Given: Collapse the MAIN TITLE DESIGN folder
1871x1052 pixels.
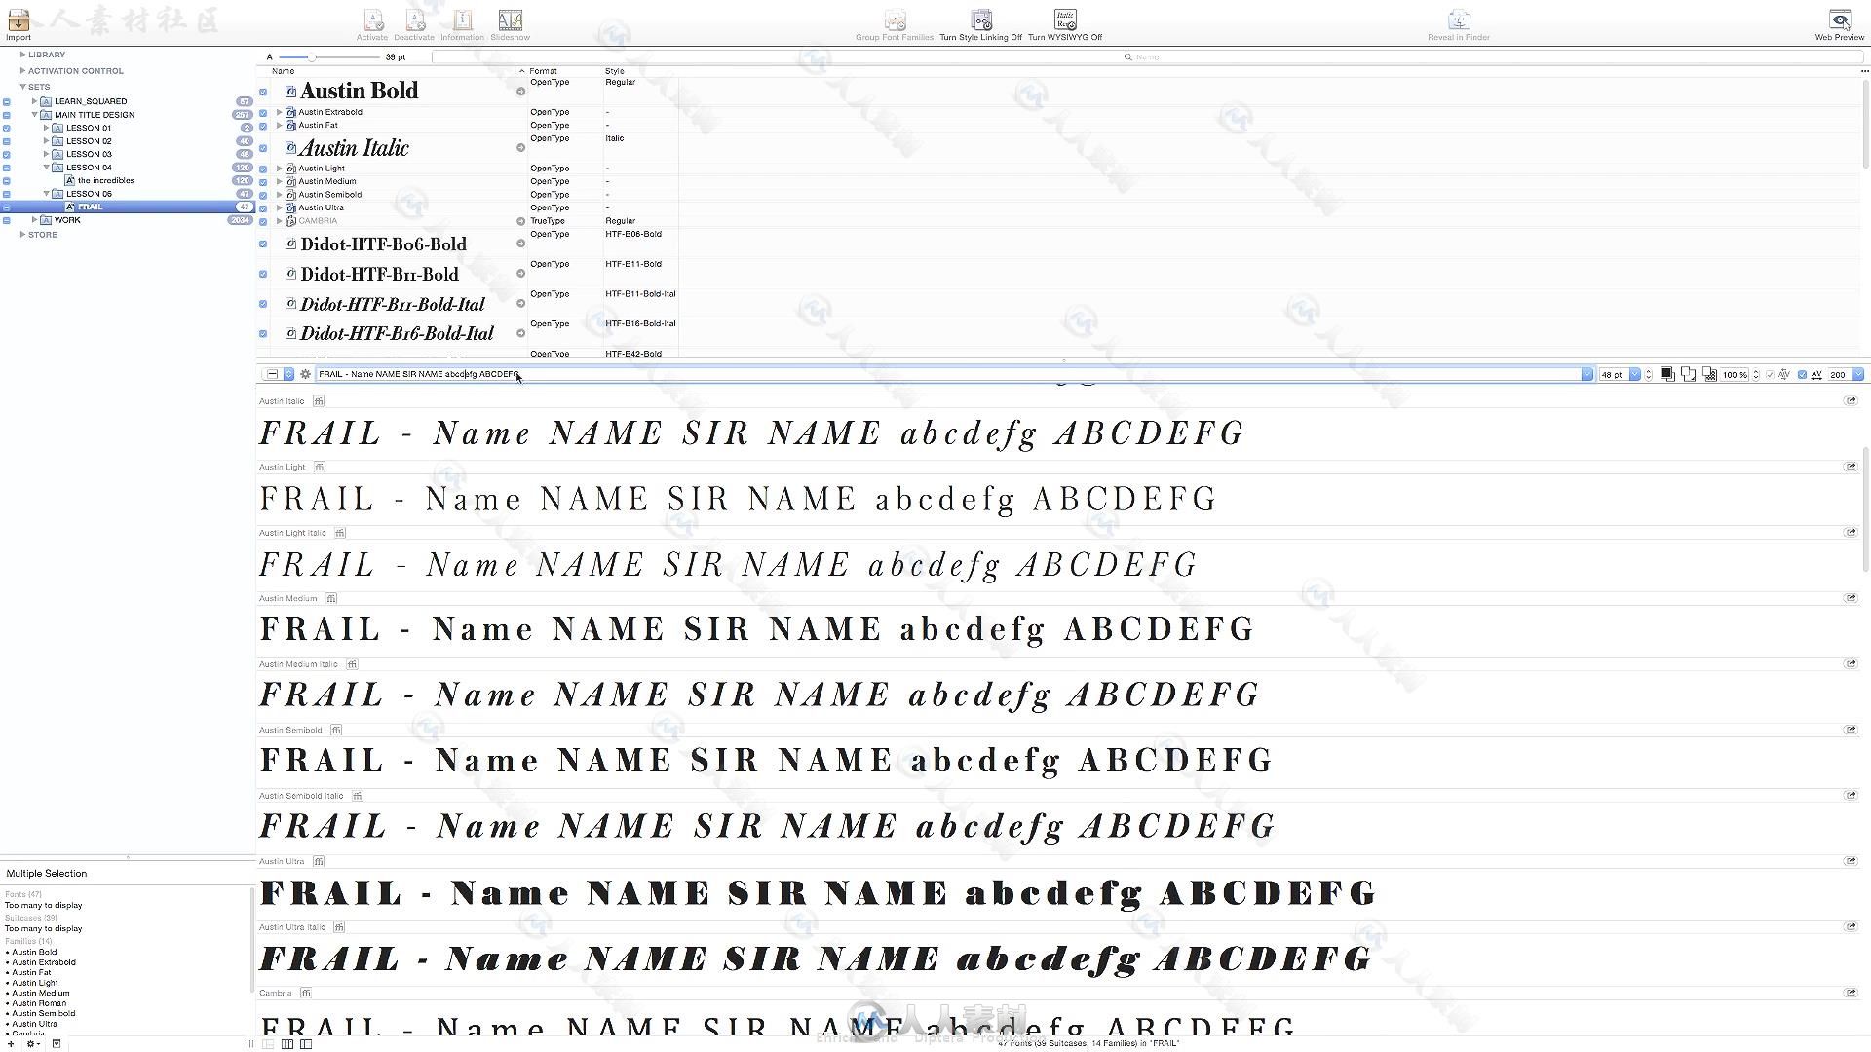Looking at the screenshot, I should (x=34, y=115).
